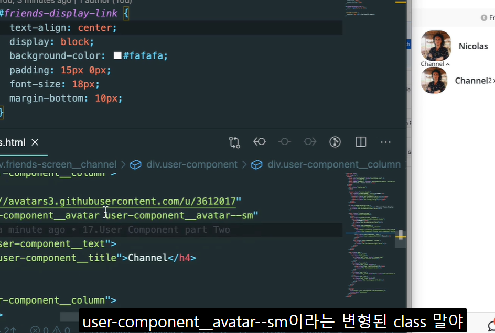The image size is (495, 333).
Task: Click the Channel2 title in browser preview
Action: pos(471,81)
